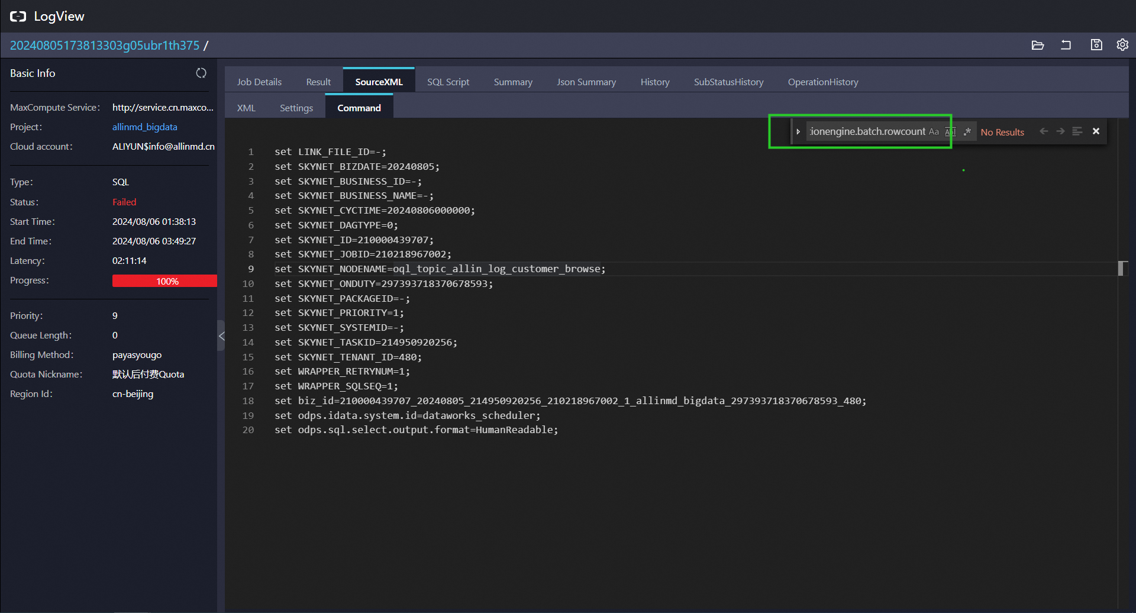Open the History tab
This screenshot has height=613, width=1136.
655,82
